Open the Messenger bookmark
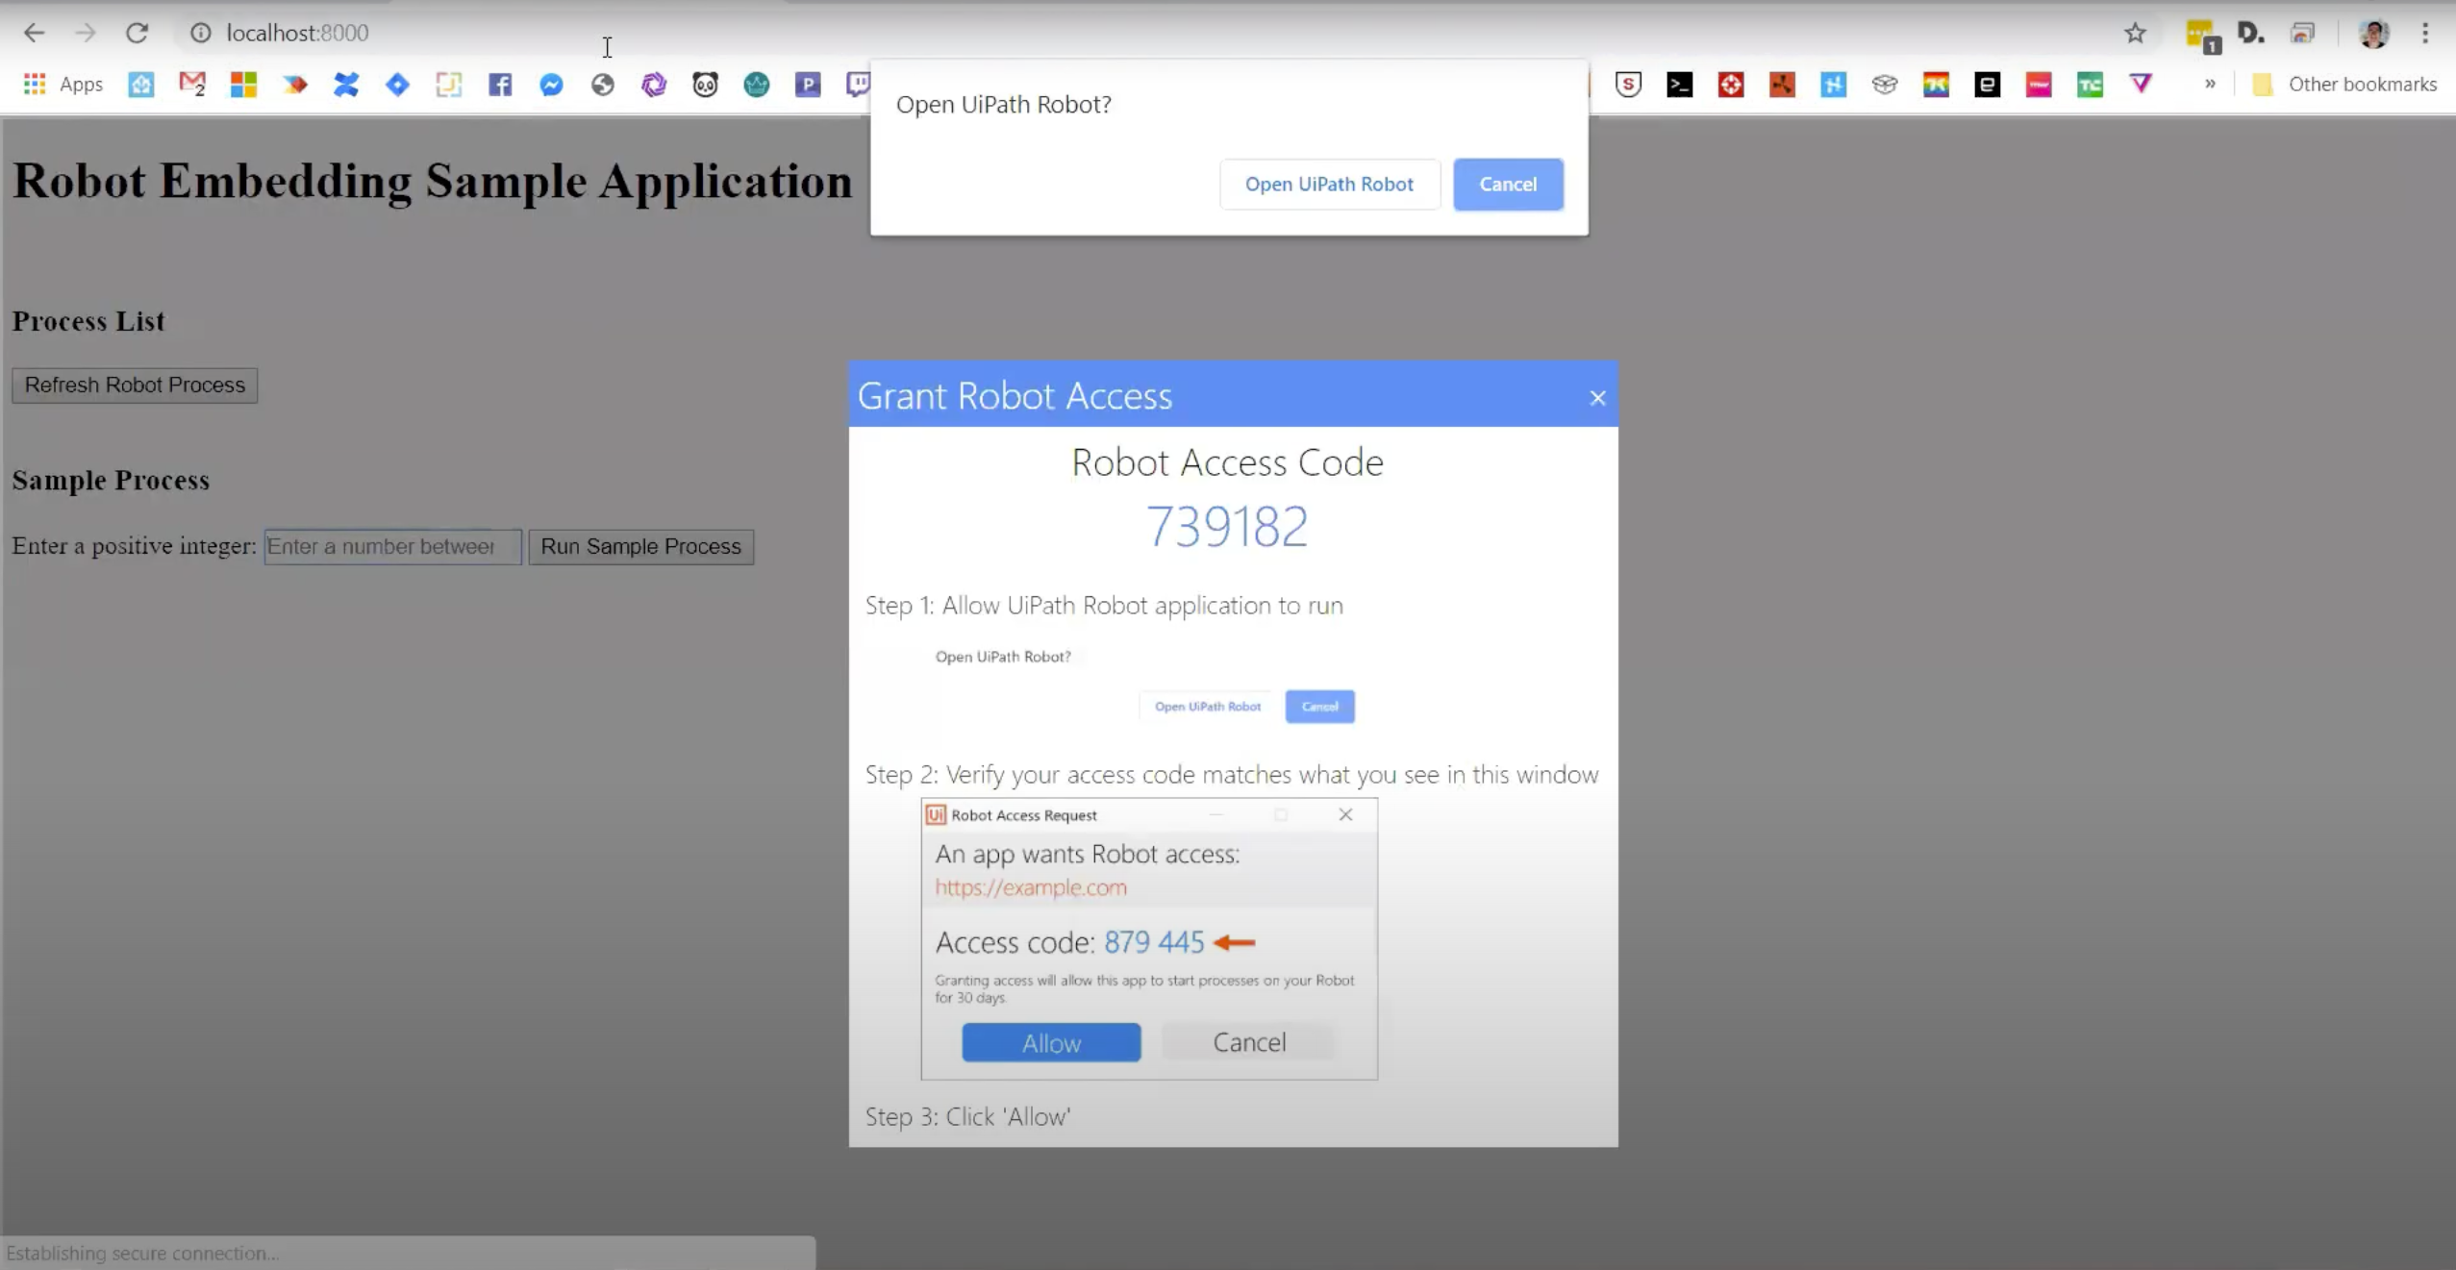This screenshot has width=2456, height=1270. [551, 85]
